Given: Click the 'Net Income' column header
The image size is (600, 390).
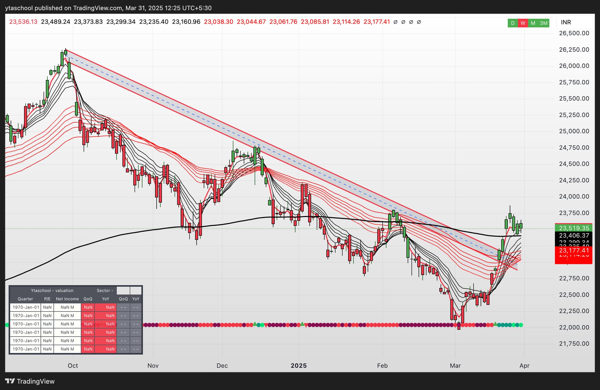Looking at the screenshot, I should point(67,299).
